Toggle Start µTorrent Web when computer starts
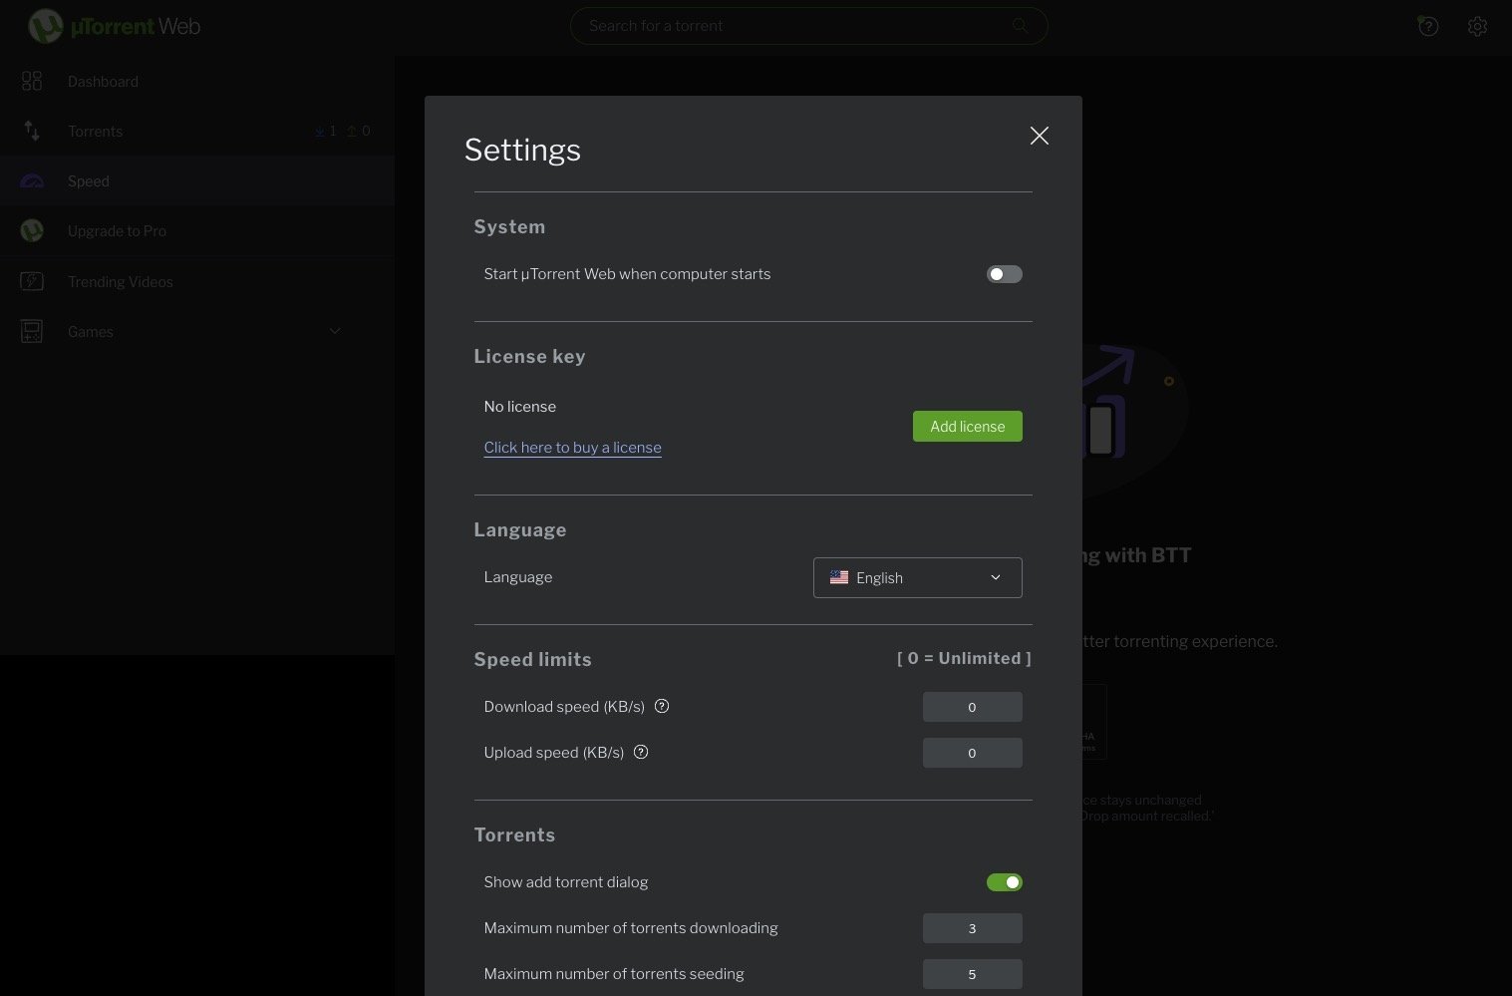The image size is (1512, 996). pyautogui.click(x=1004, y=274)
